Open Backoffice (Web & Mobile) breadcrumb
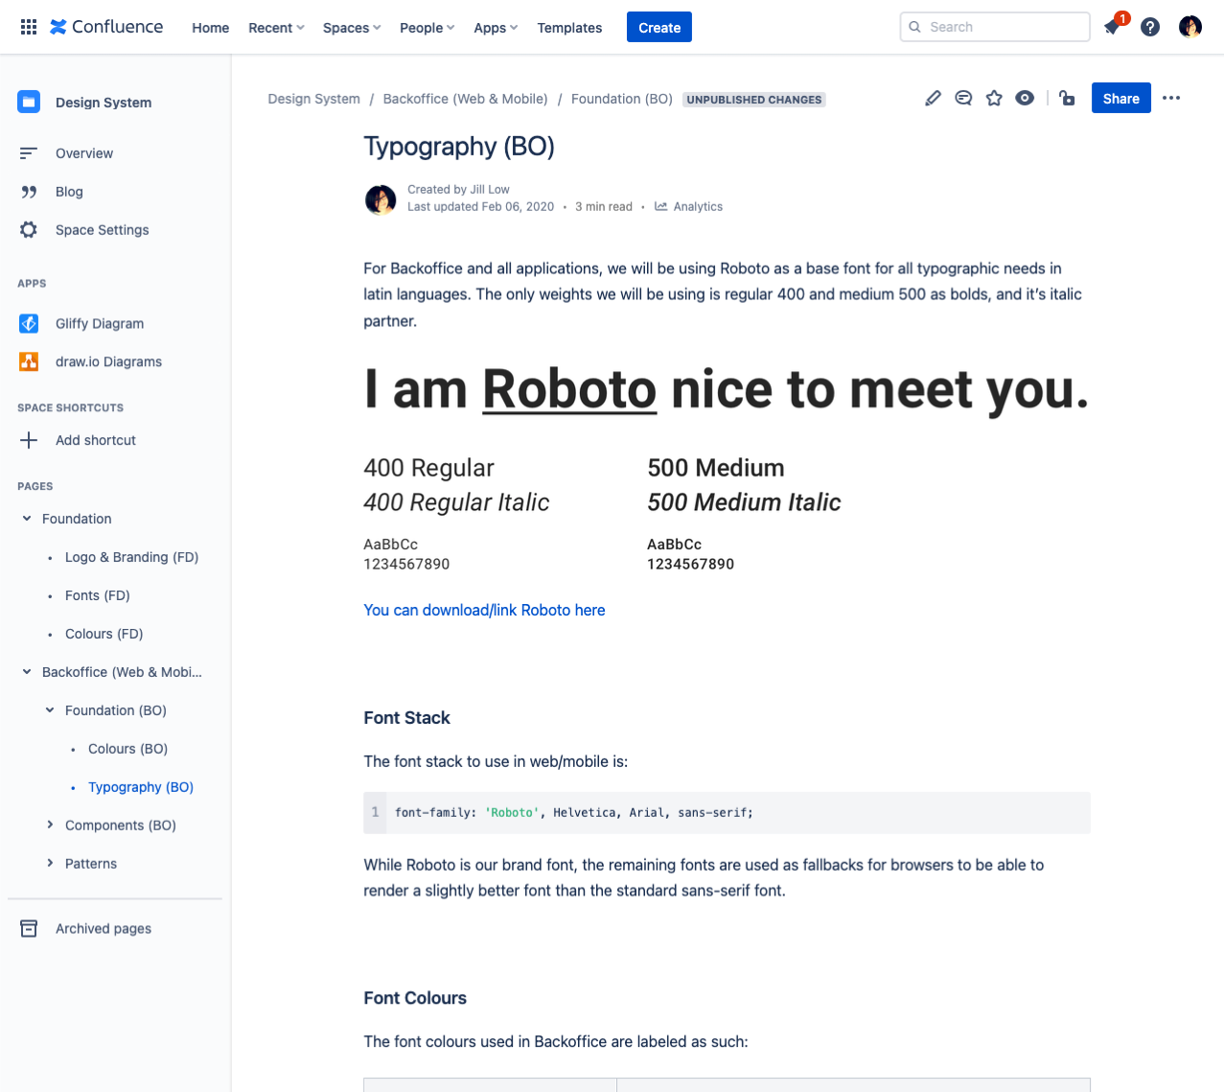1224x1092 pixels. coord(465,99)
